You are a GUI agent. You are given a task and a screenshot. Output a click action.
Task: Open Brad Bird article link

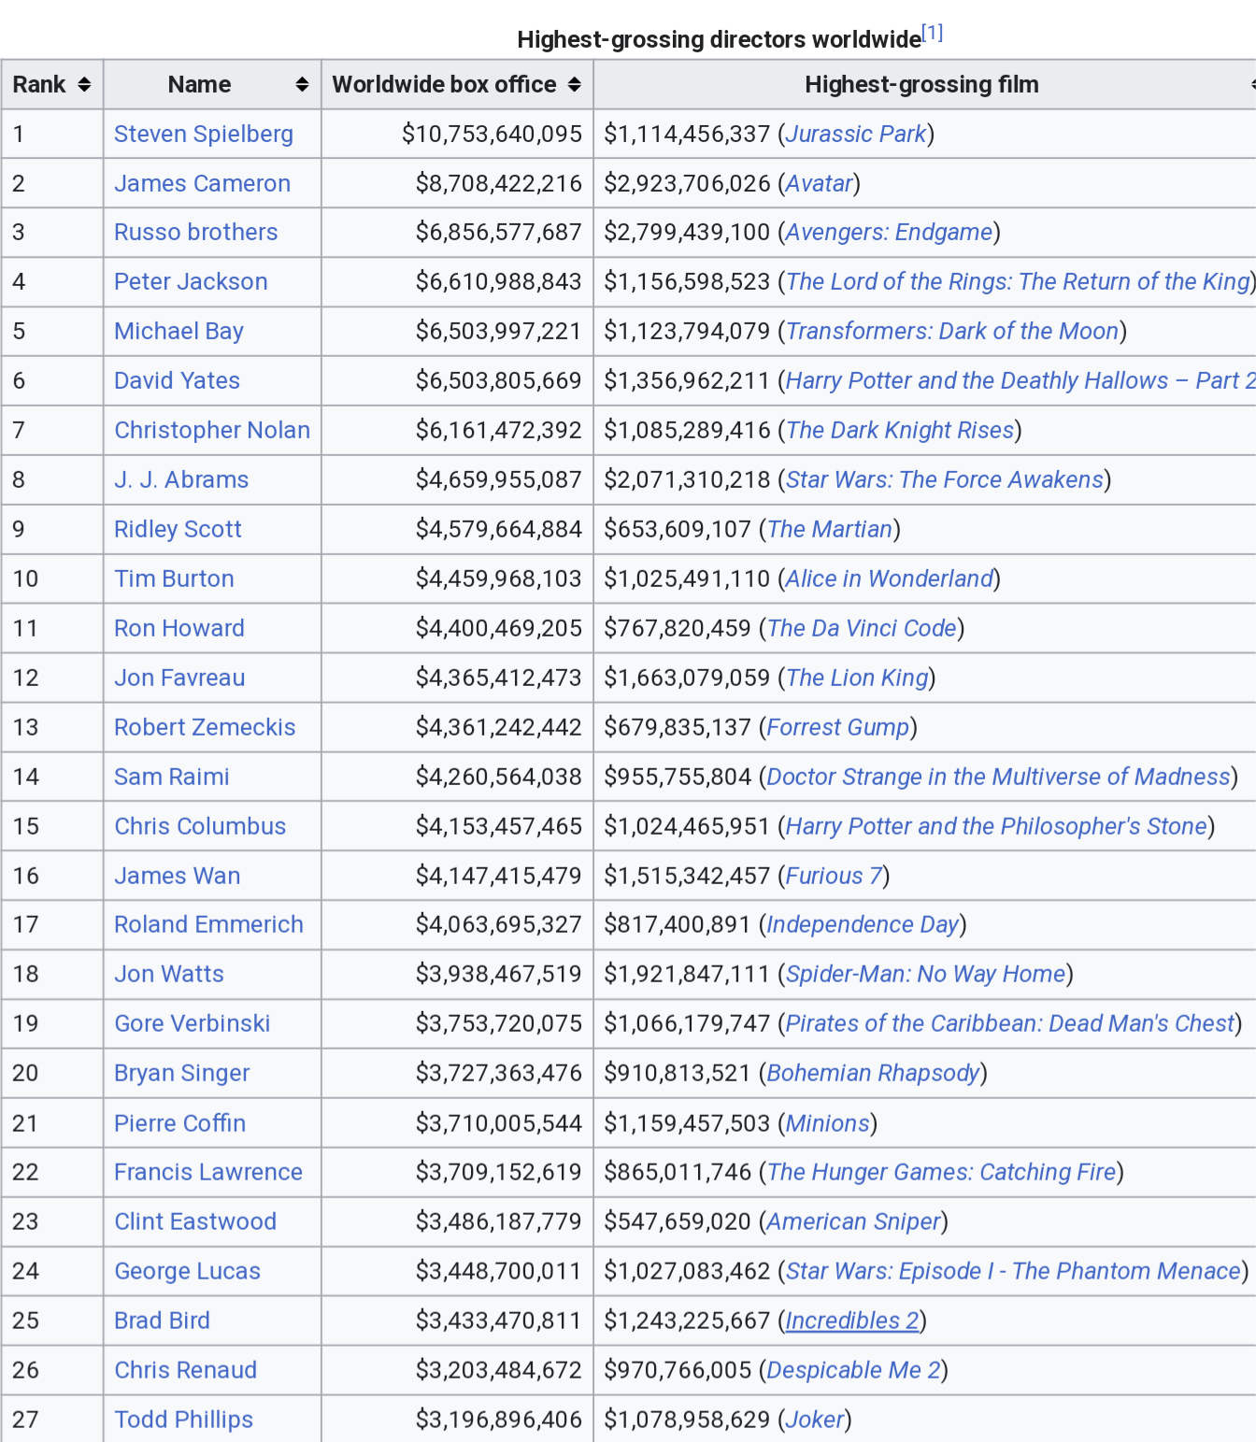162,1321
